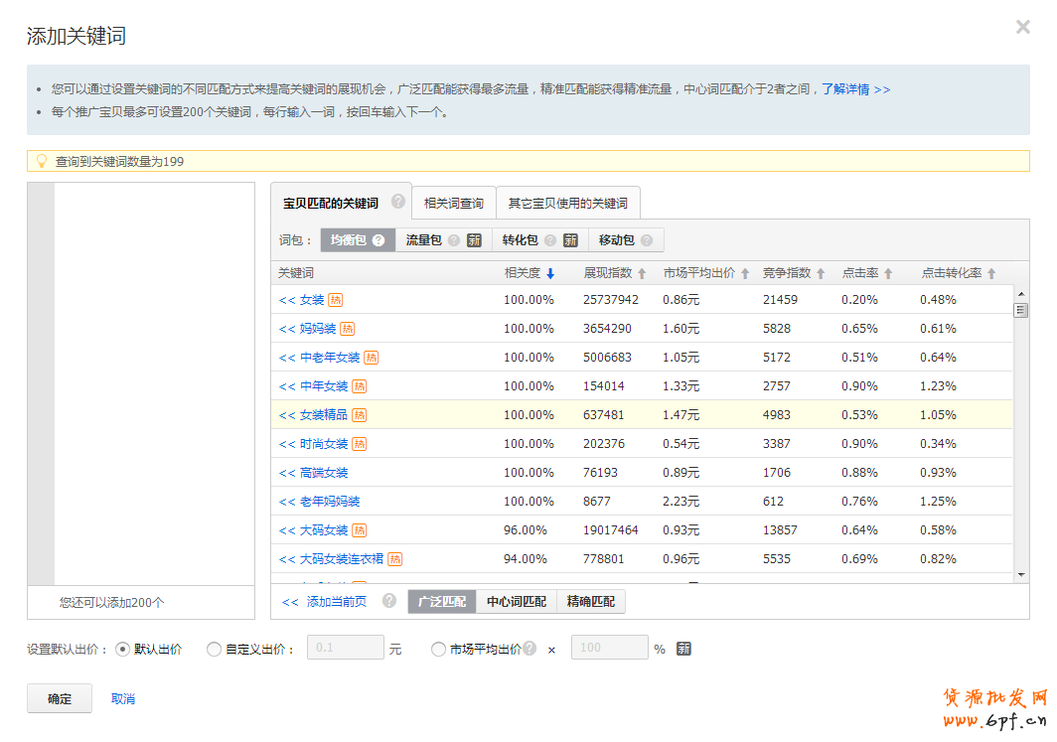This screenshot has width=1057, height=742.
Task: Click help icon next to 添加当前页
Action: pyautogui.click(x=389, y=601)
